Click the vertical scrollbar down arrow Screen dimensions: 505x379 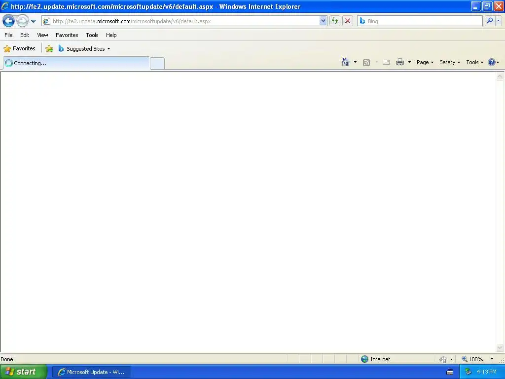point(500,348)
